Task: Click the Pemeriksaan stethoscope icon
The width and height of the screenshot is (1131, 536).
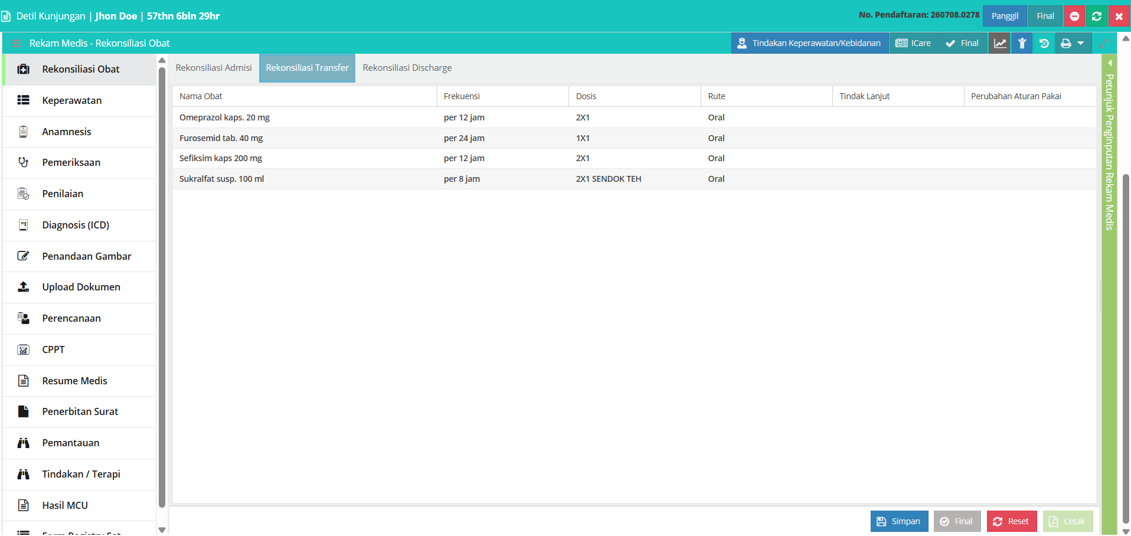Action: [24, 162]
